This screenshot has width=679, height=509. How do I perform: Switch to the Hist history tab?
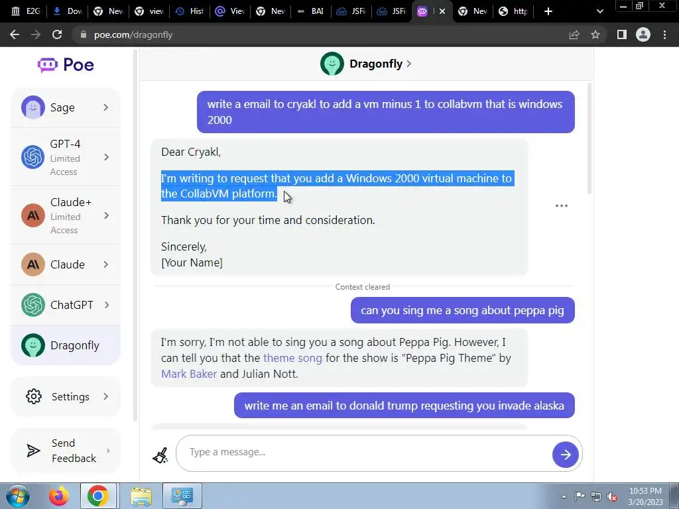pos(190,11)
